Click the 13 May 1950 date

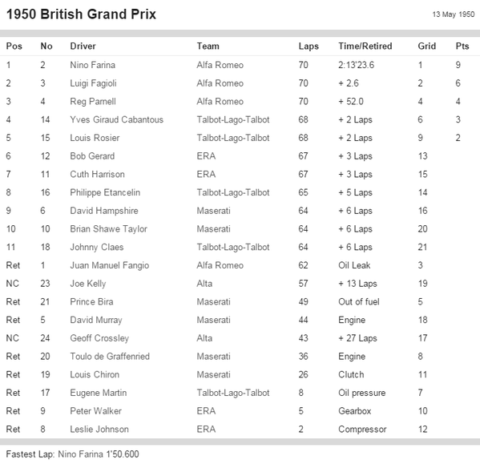tap(454, 14)
